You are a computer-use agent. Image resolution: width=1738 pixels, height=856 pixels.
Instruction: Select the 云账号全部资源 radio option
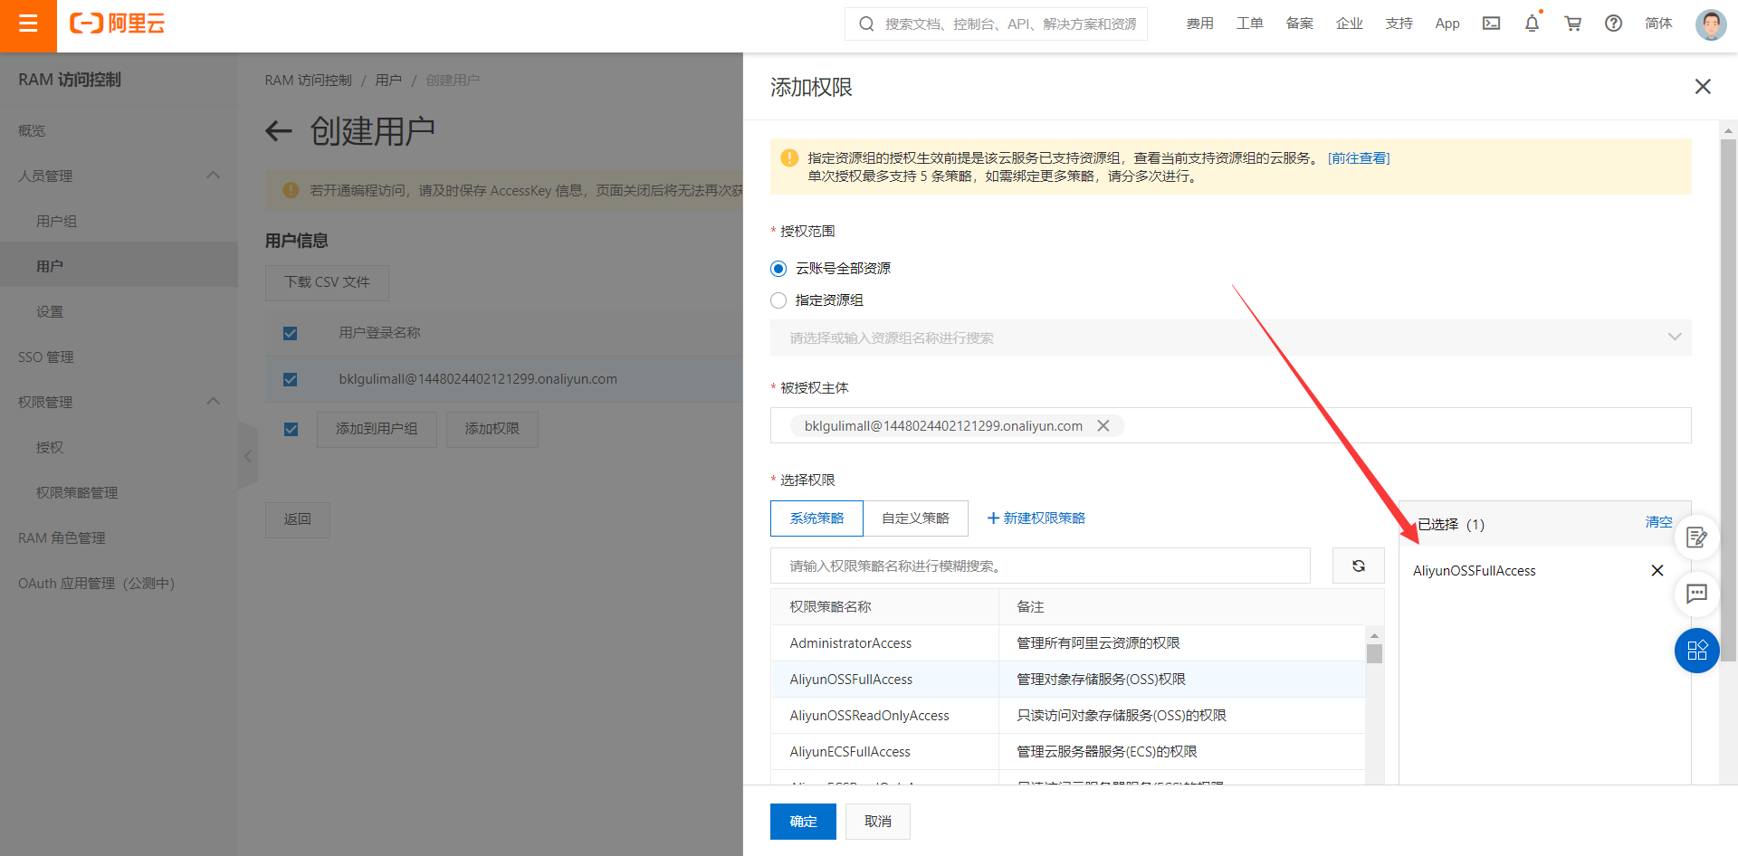click(x=778, y=268)
